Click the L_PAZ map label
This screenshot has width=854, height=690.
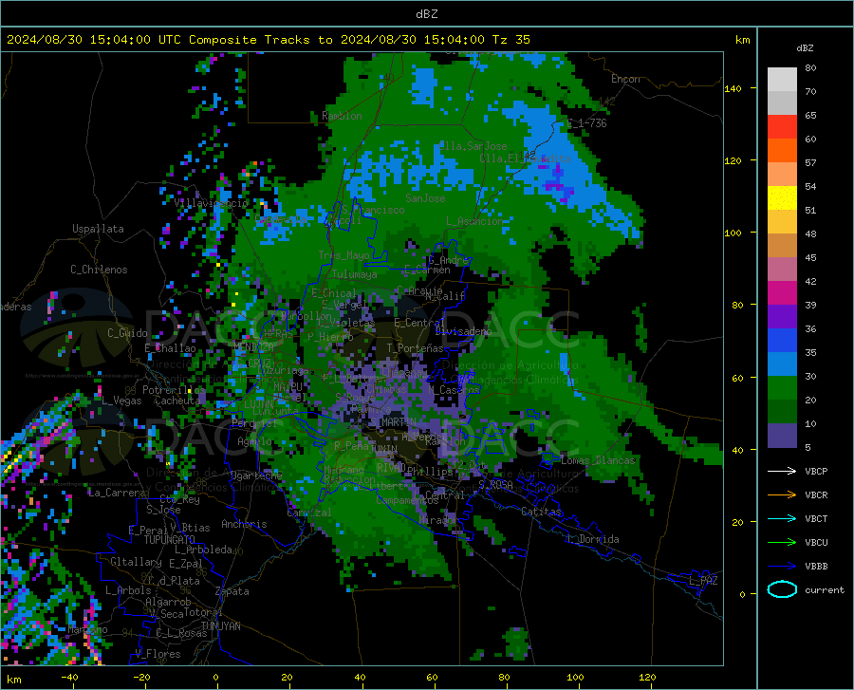pyautogui.click(x=703, y=581)
